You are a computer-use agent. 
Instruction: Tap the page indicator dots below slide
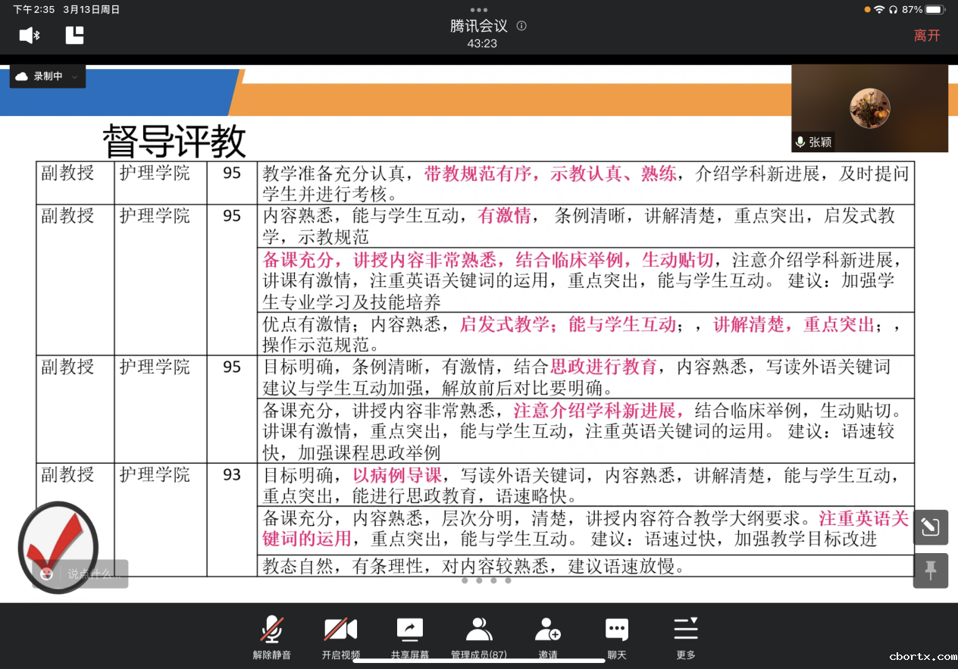tap(486, 581)
